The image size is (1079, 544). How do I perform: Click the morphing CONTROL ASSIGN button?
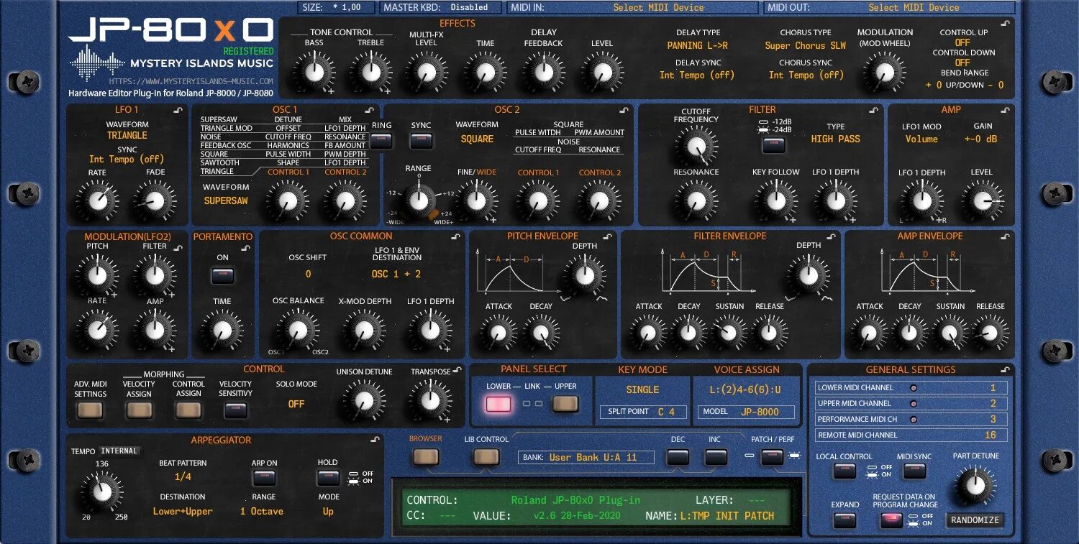(x=188, y=410)
